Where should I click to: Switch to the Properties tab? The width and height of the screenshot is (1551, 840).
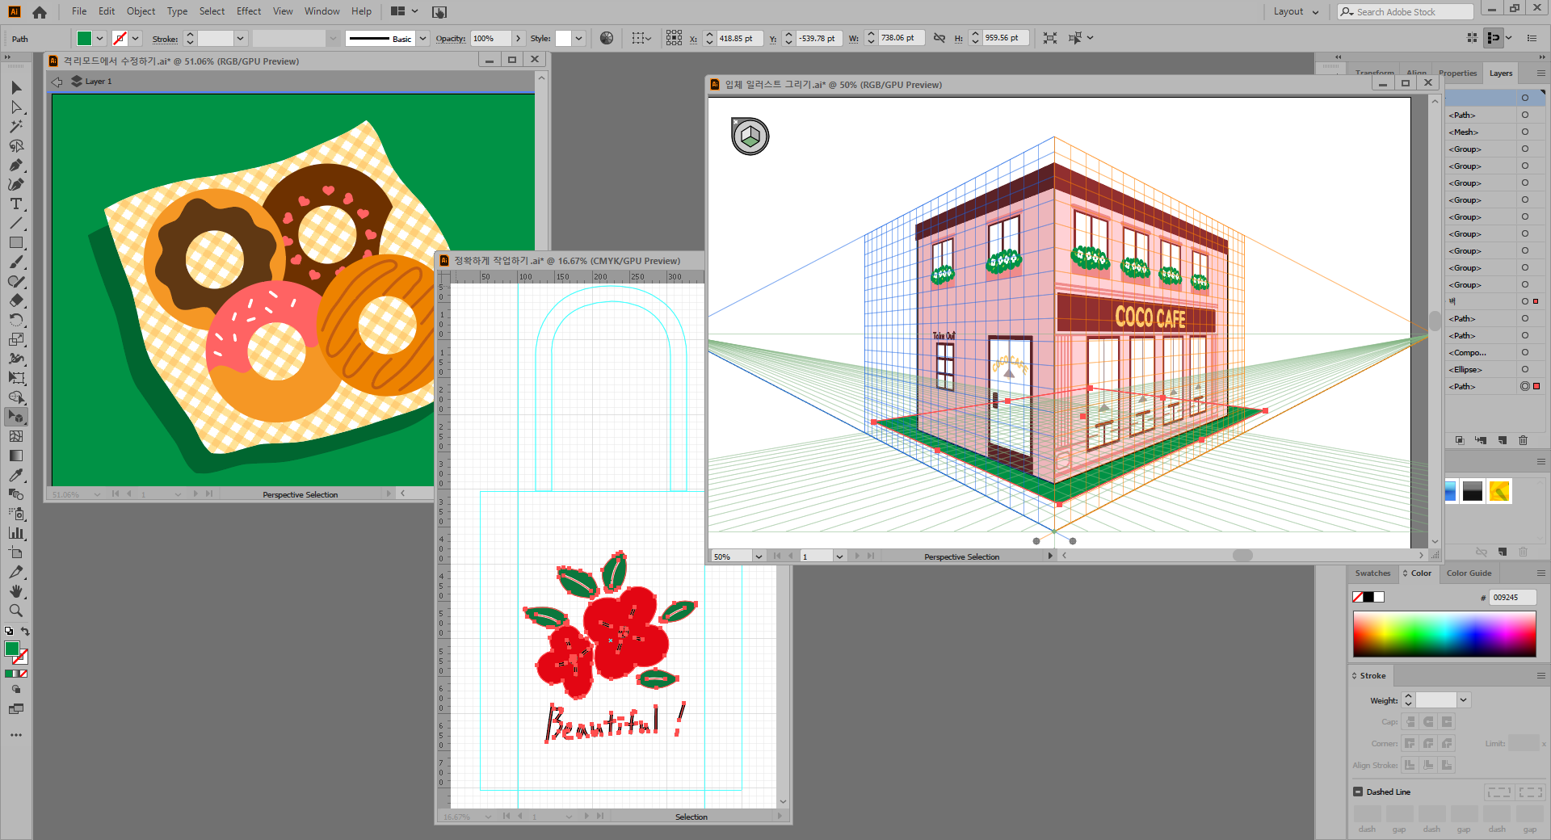coord(1457,73)
